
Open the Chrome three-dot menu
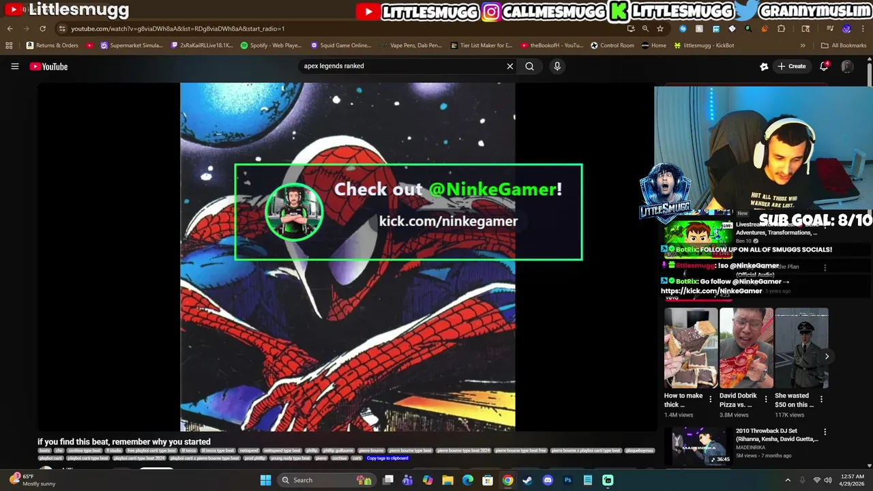click(x=863, y=29)
